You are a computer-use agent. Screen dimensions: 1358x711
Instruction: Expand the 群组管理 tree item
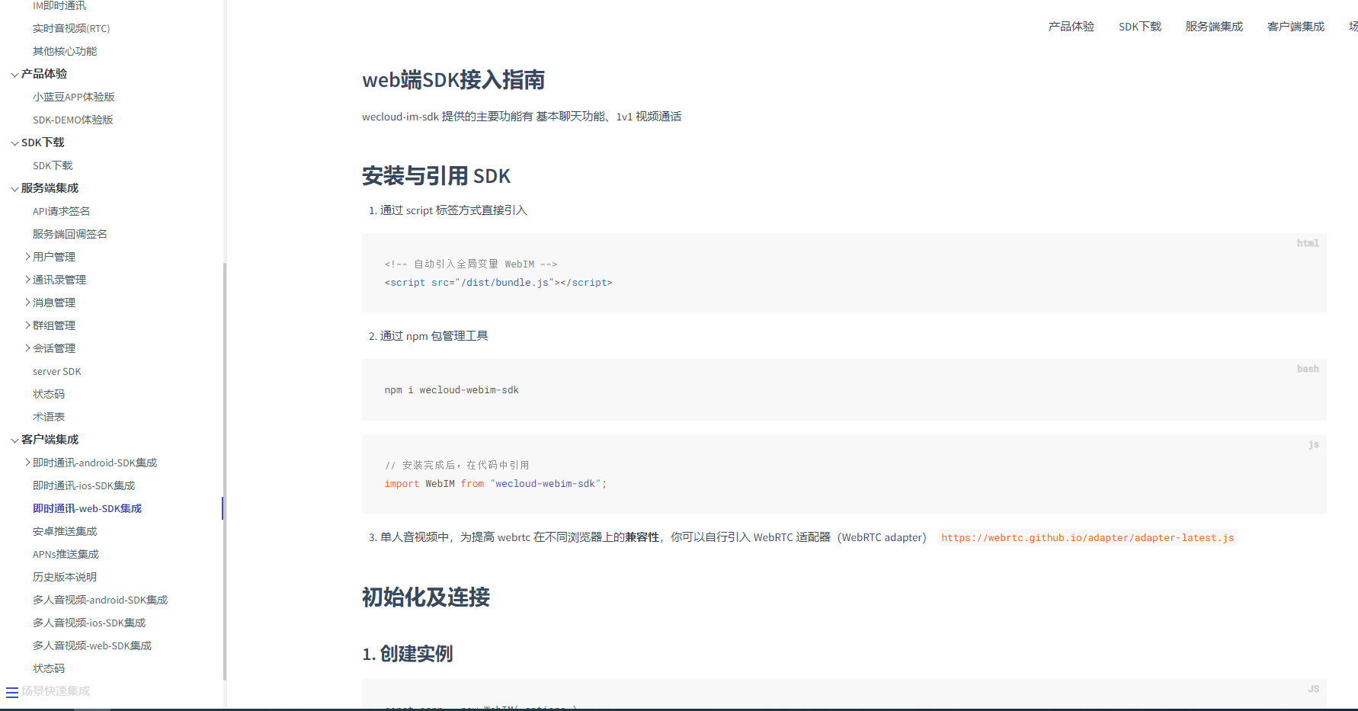(x=28, y=325)
